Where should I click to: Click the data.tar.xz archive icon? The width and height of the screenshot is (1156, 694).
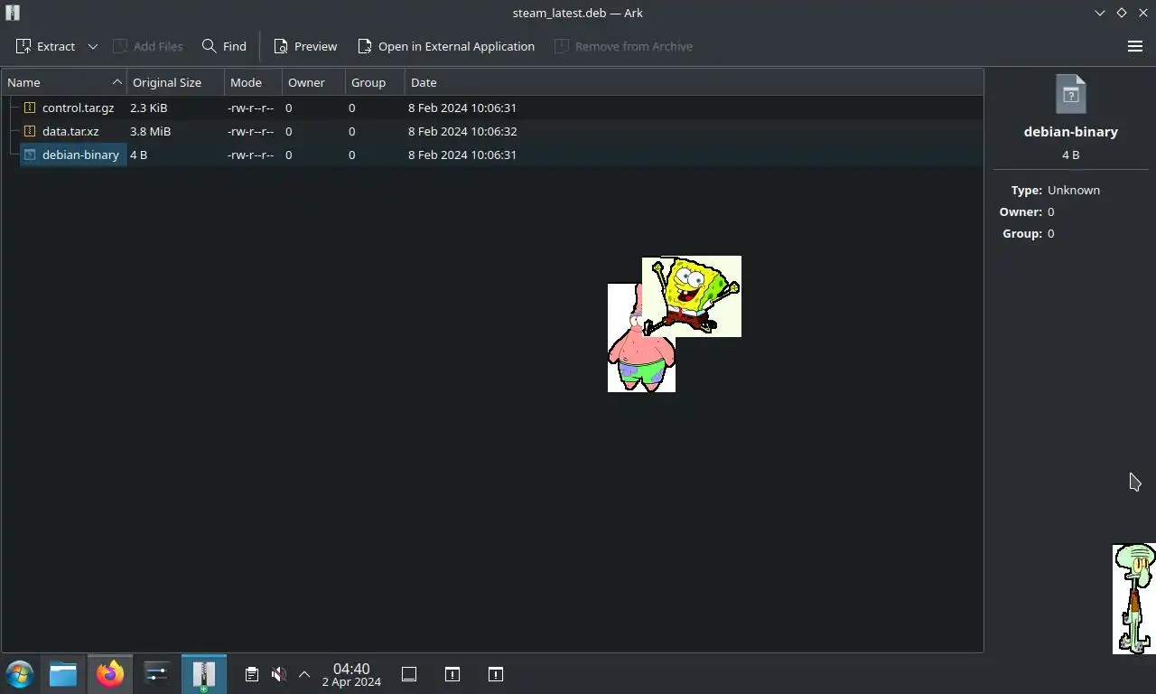[30, 131]
